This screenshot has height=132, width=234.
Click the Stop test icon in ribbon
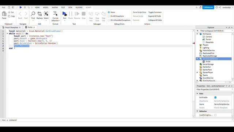point(84,14)
